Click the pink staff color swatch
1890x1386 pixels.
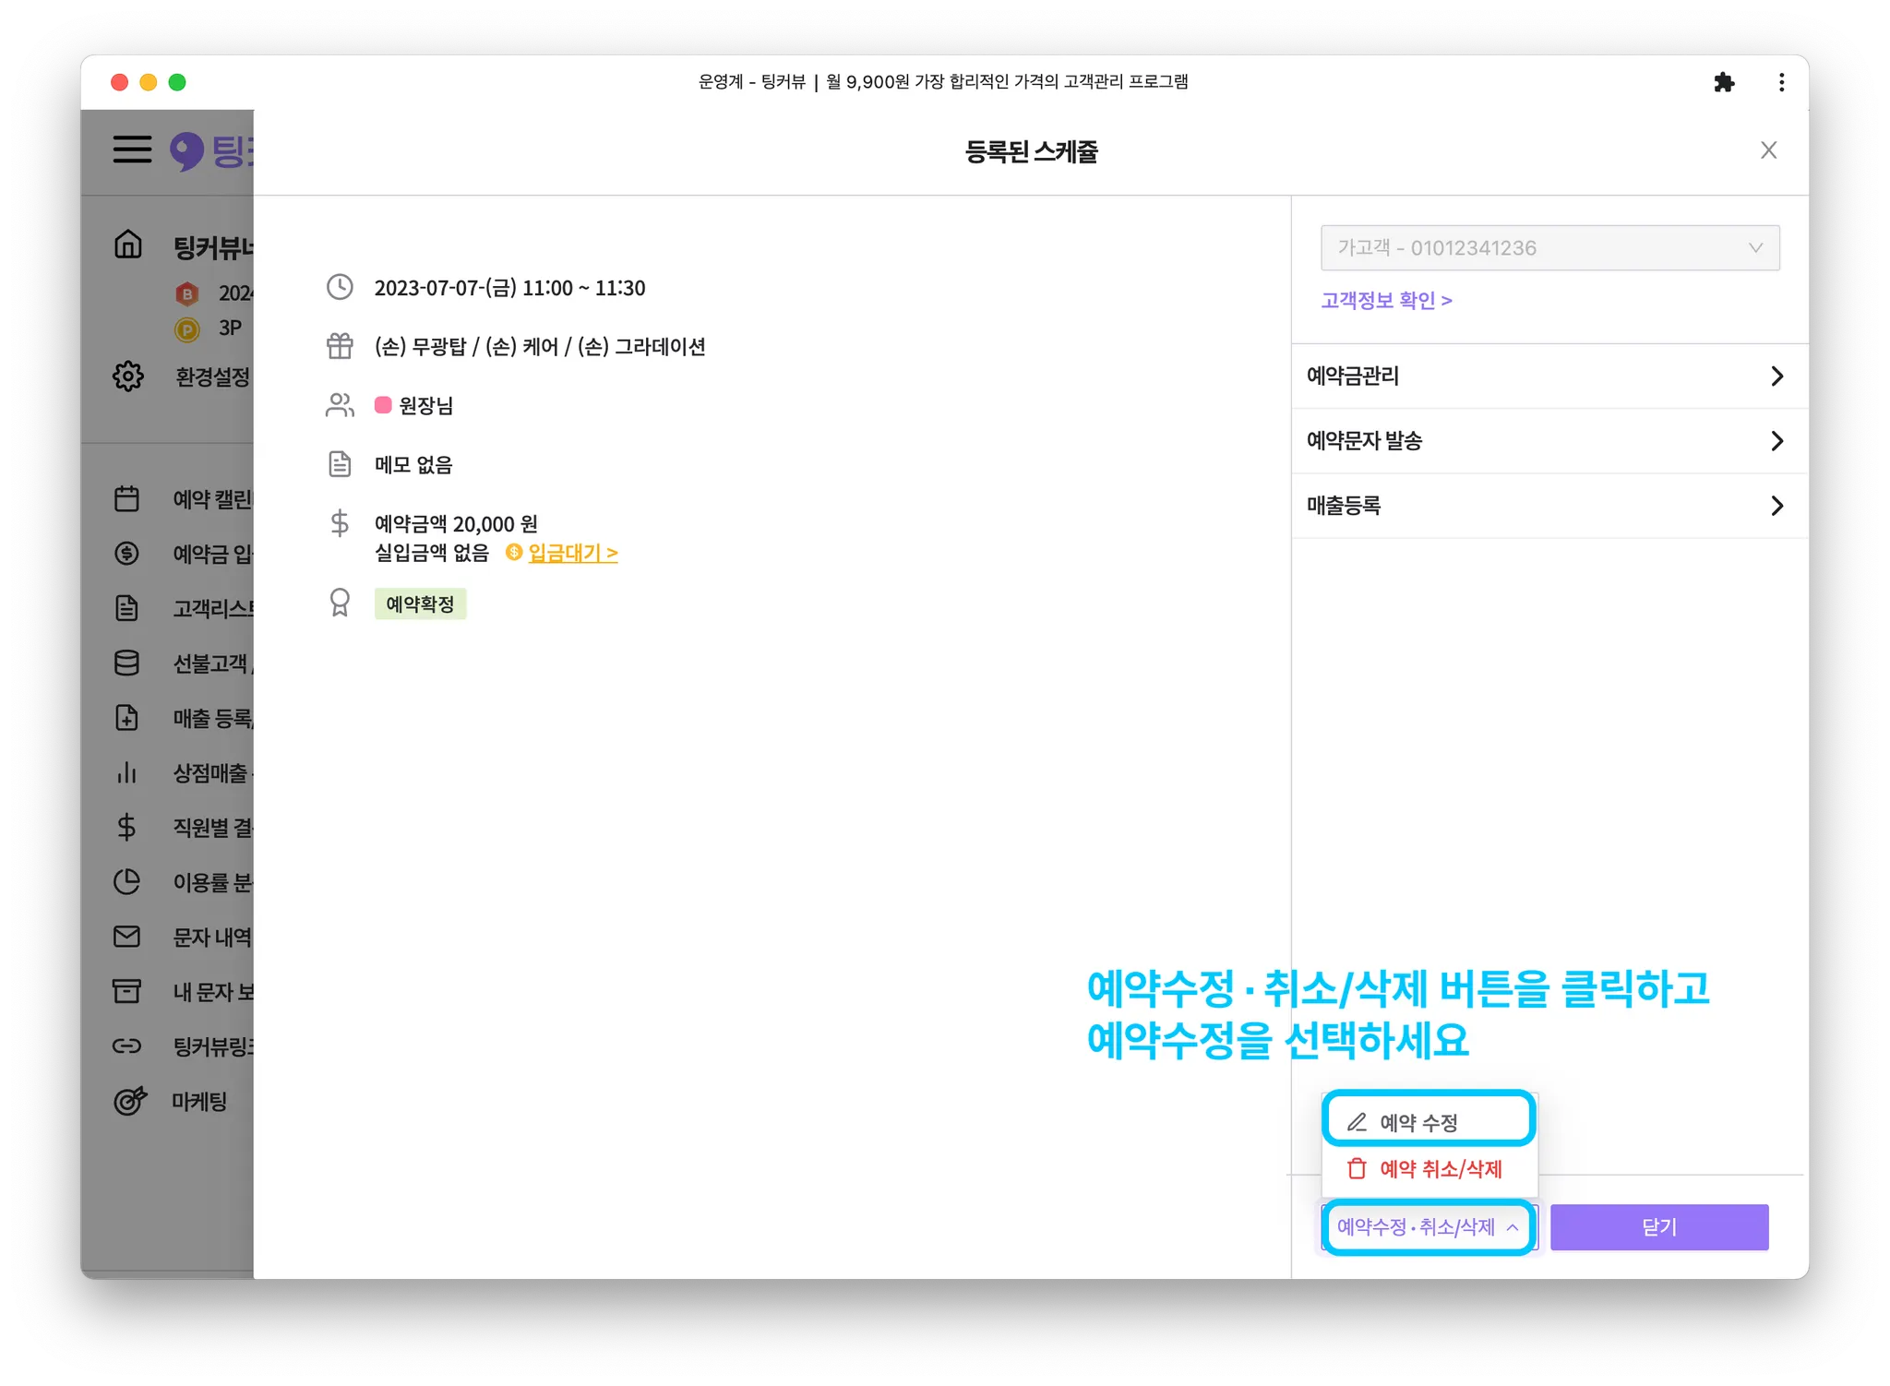coord(383,405)
